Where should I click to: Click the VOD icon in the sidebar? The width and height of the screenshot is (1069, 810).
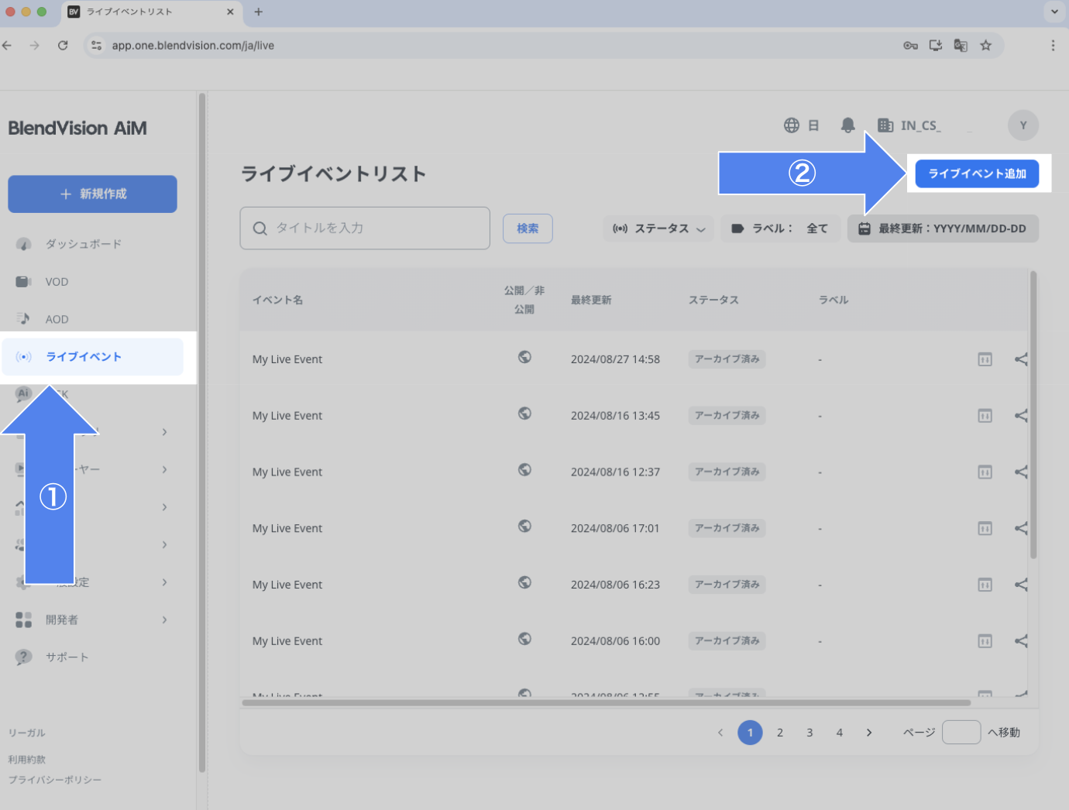(24, 282)
